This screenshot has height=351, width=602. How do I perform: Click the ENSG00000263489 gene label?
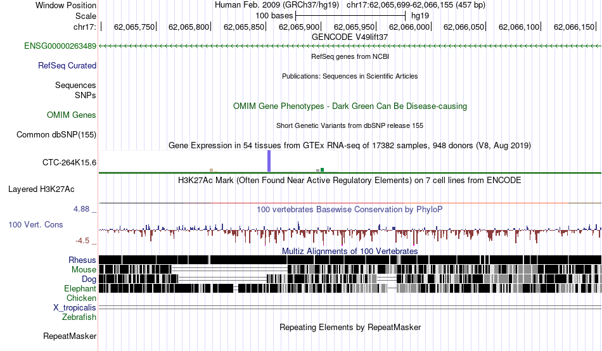60,46
